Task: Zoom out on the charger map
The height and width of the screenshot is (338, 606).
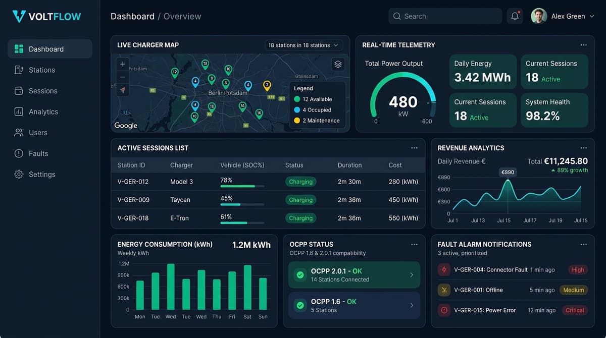Action: [x=122, y=77]
